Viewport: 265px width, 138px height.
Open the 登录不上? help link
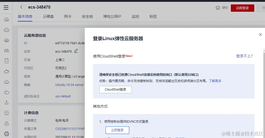click(244, 56)
